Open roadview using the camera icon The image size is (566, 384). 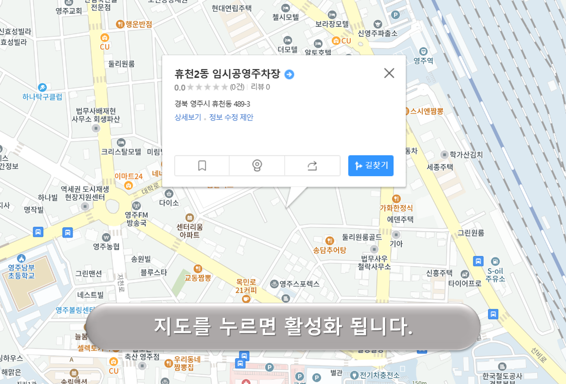257,165
